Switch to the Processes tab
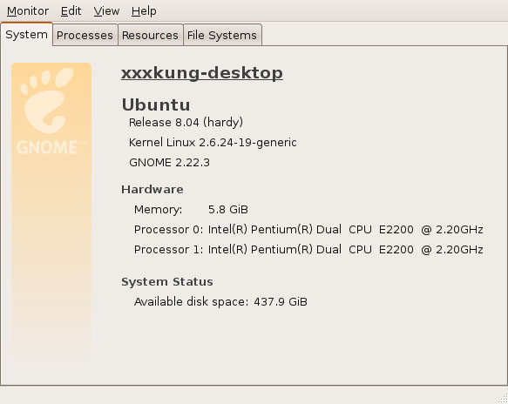 [x=85, y=35]
